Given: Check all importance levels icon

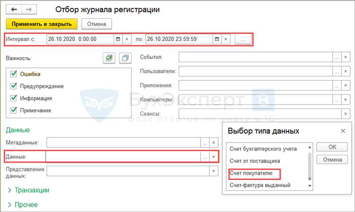Looking at the screenshot, I should 109,58.
